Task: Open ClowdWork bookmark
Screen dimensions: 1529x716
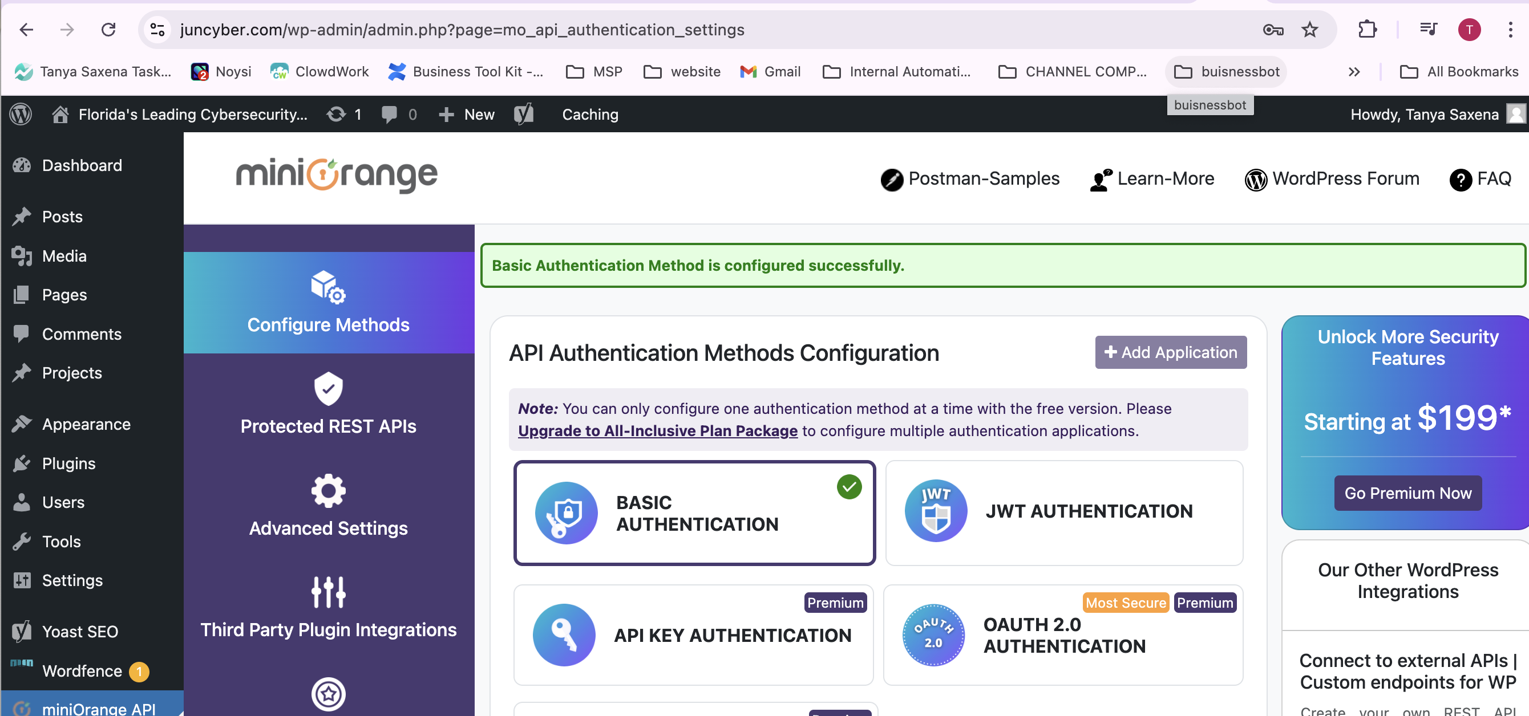Action: click(x=319, y=72)
